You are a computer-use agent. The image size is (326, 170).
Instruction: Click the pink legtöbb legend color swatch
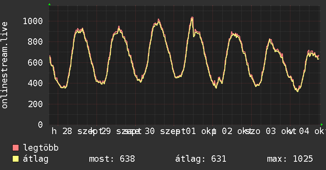click(x=15, y=147)
